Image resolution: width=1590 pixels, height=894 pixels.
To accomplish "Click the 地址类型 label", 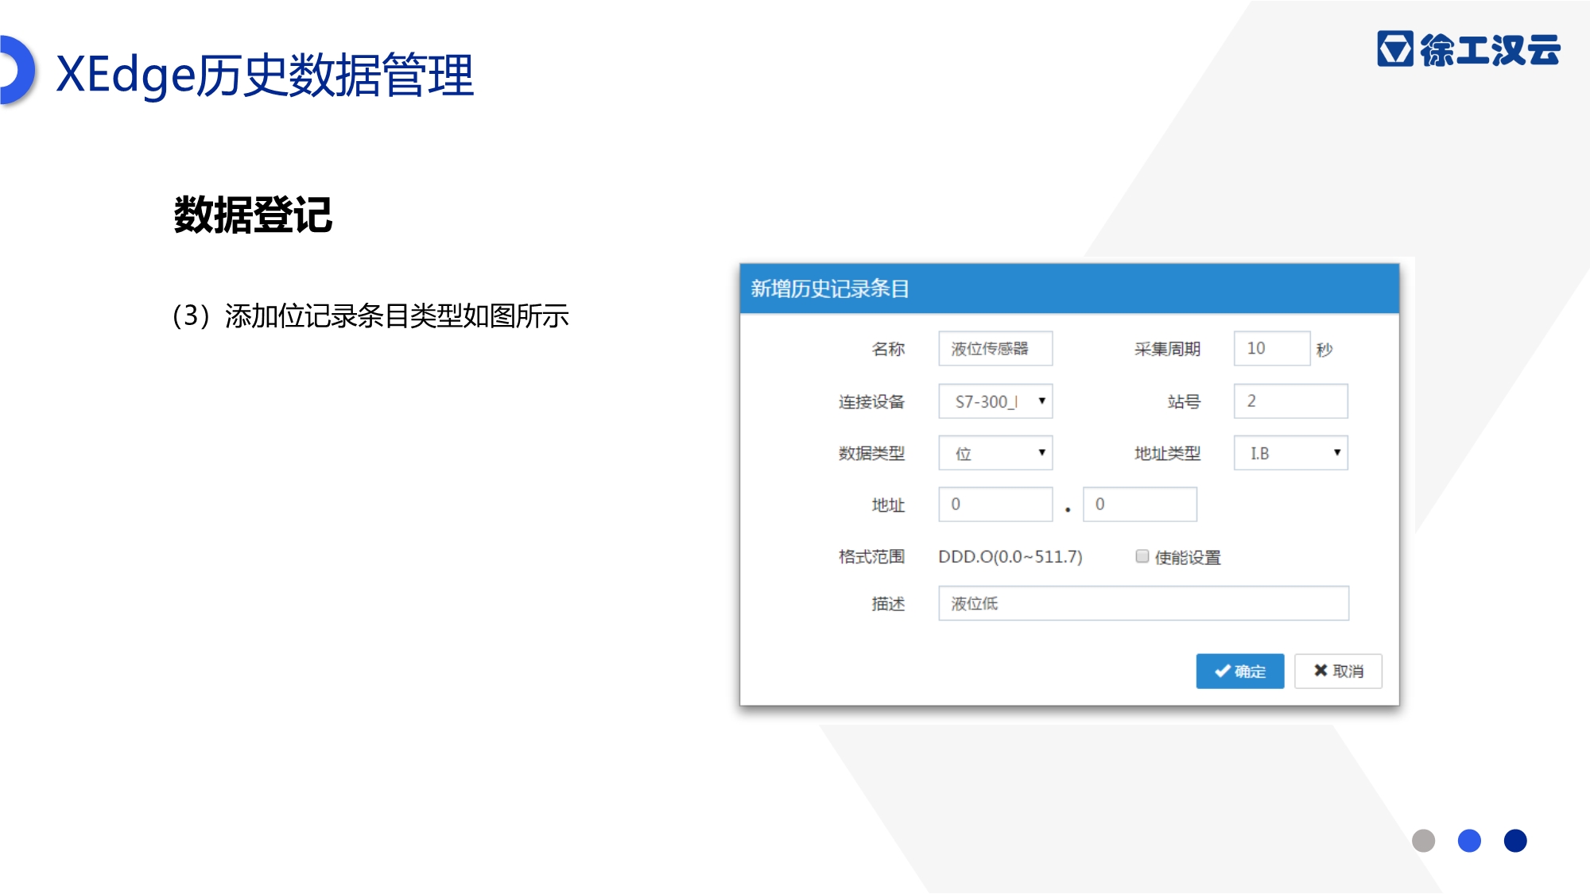I will [1167, 454].
